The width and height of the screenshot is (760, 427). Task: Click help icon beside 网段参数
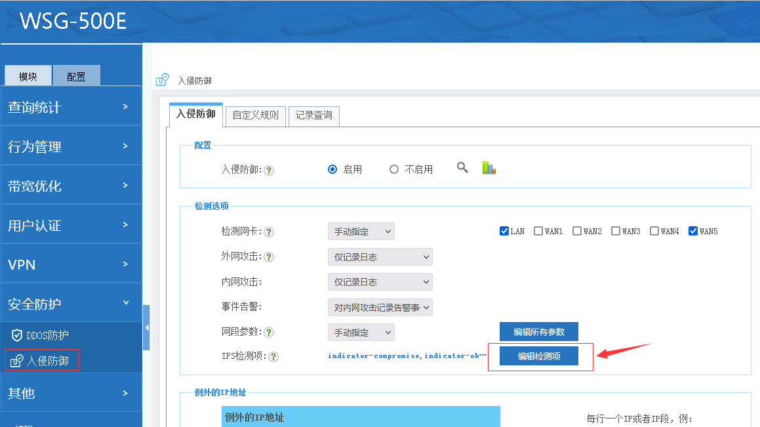[269, 333]
